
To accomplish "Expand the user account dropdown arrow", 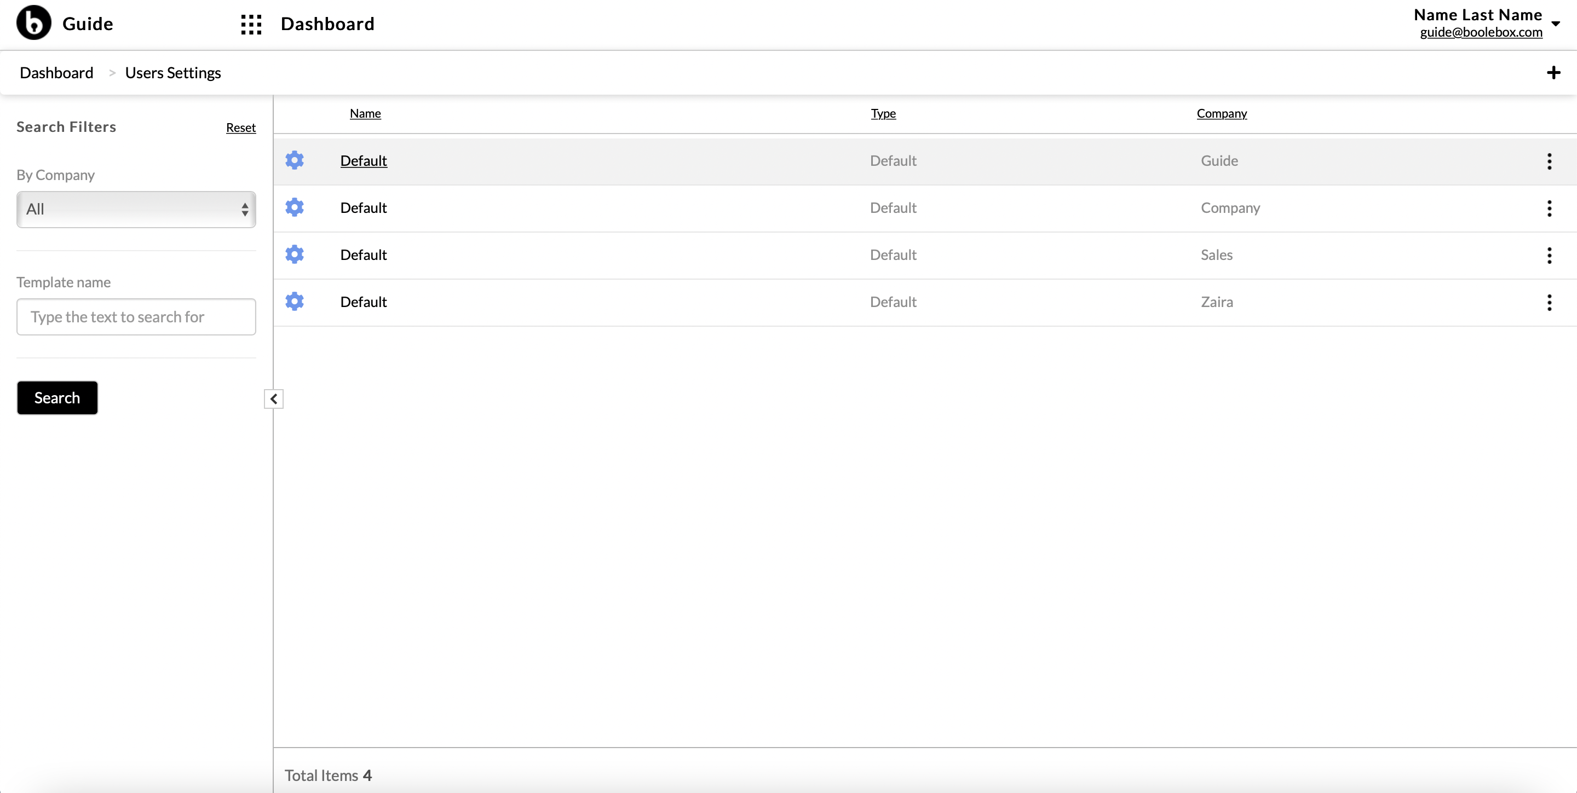I will pyautogui.click(x=1556, y=24).
